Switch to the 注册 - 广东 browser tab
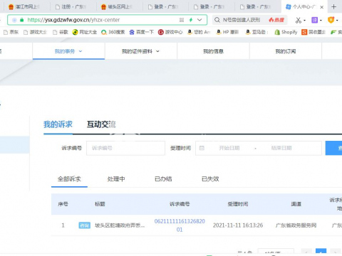 point(71,7)
